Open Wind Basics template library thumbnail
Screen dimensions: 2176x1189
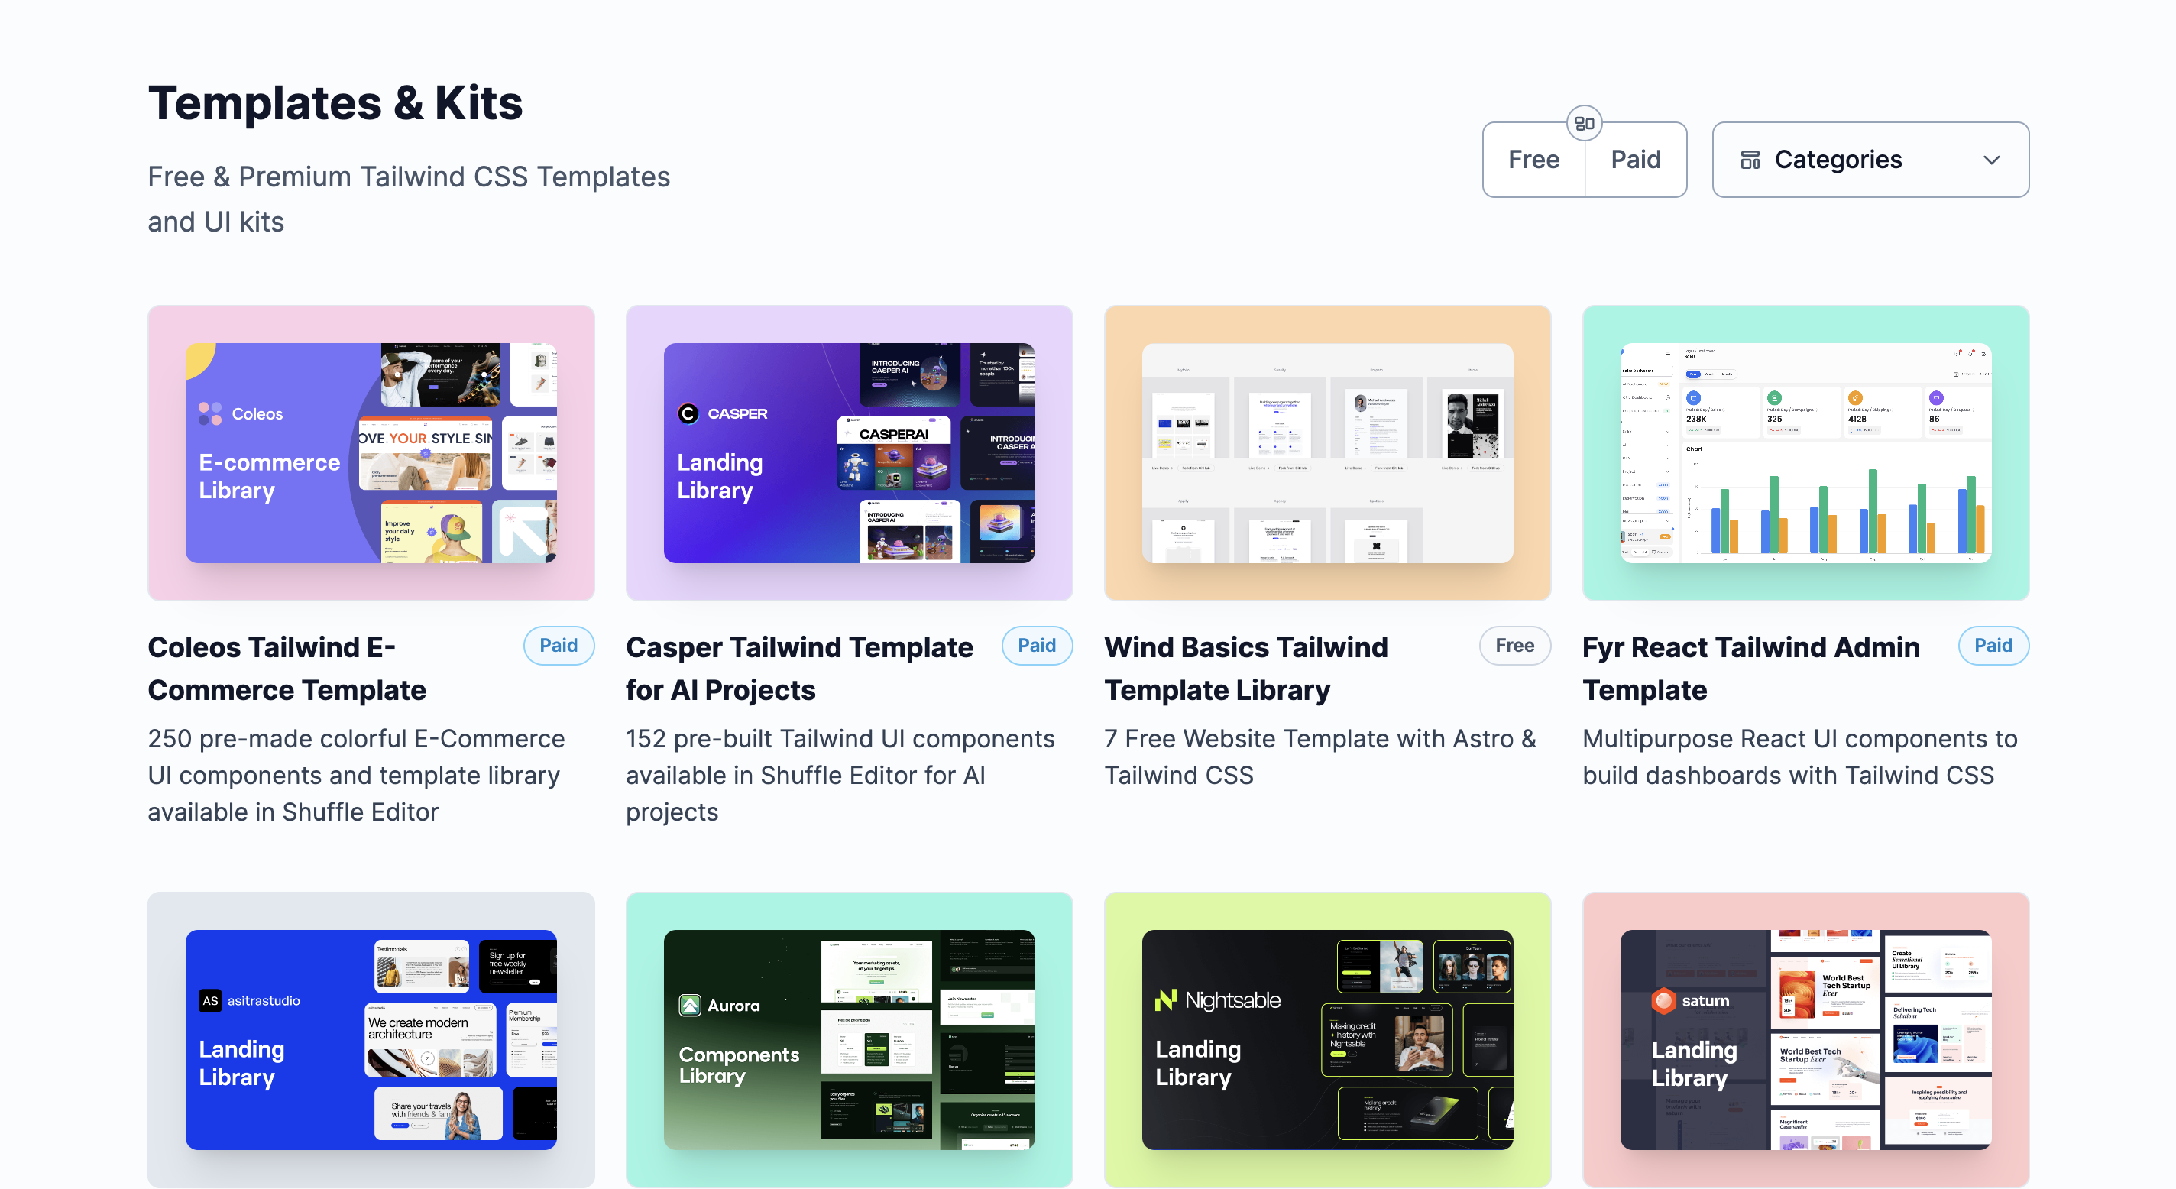(1327, 453)
